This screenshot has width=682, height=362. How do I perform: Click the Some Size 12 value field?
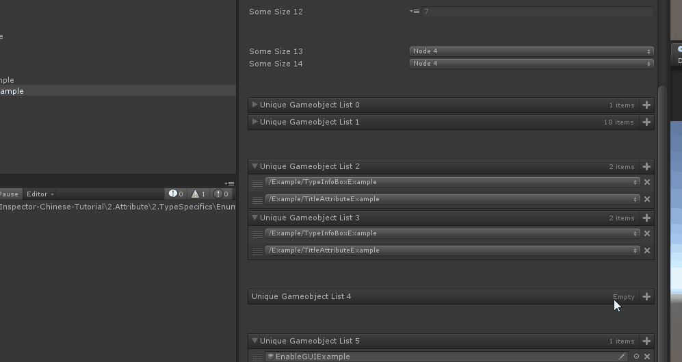pyautogui.click(x=537, y=12)
